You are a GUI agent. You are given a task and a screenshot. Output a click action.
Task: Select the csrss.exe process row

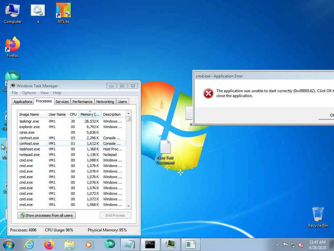[71, 132]
